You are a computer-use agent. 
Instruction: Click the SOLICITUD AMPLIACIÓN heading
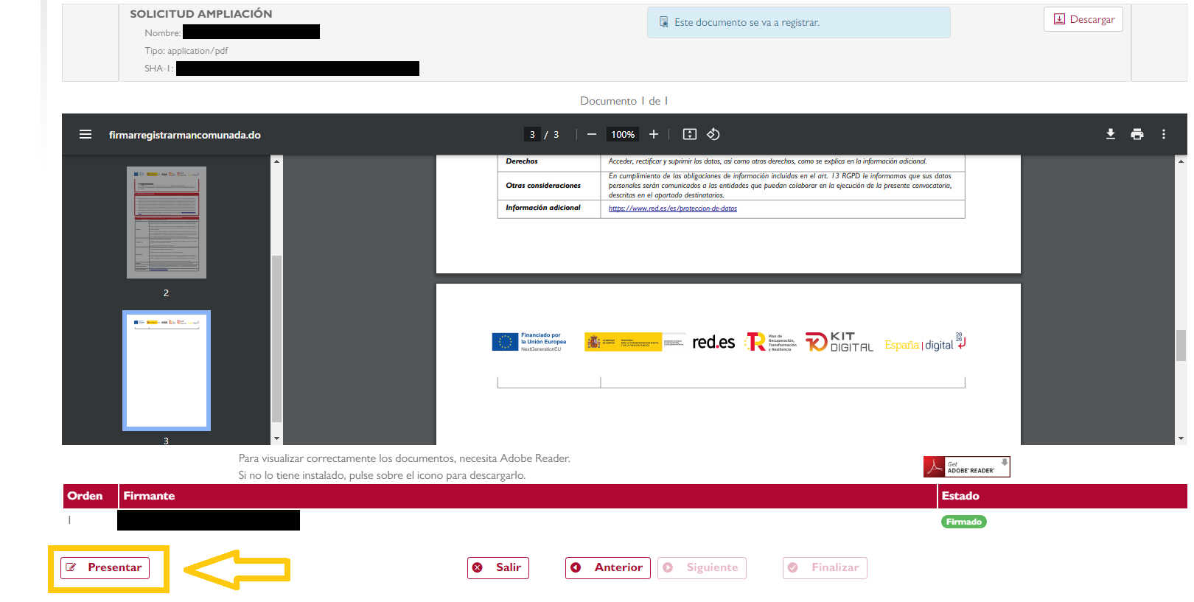click(x=201, y=14)
